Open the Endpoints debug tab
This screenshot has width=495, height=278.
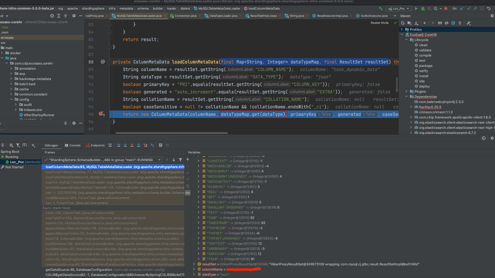pyautogui.click(x=95, y=145)
